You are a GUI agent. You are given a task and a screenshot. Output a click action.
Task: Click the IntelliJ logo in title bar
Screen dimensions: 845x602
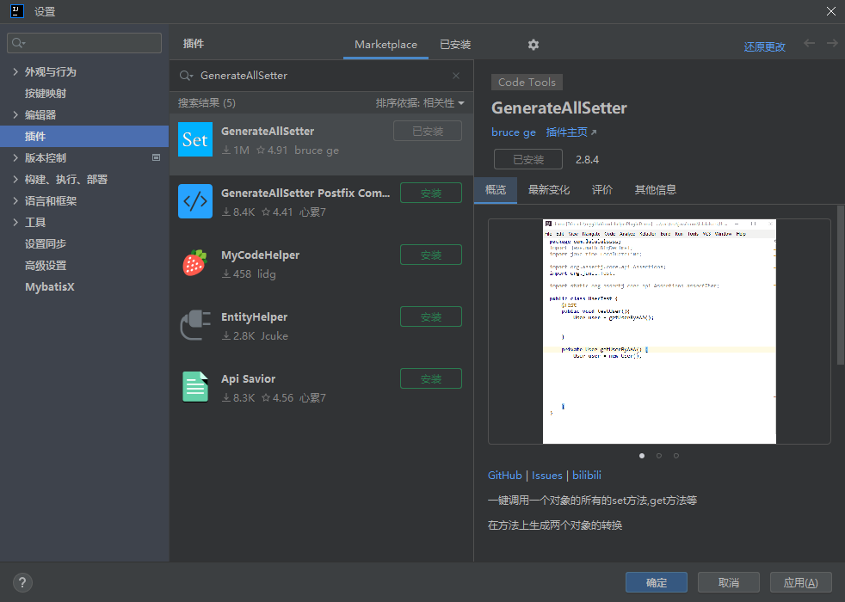pos(17,11)
